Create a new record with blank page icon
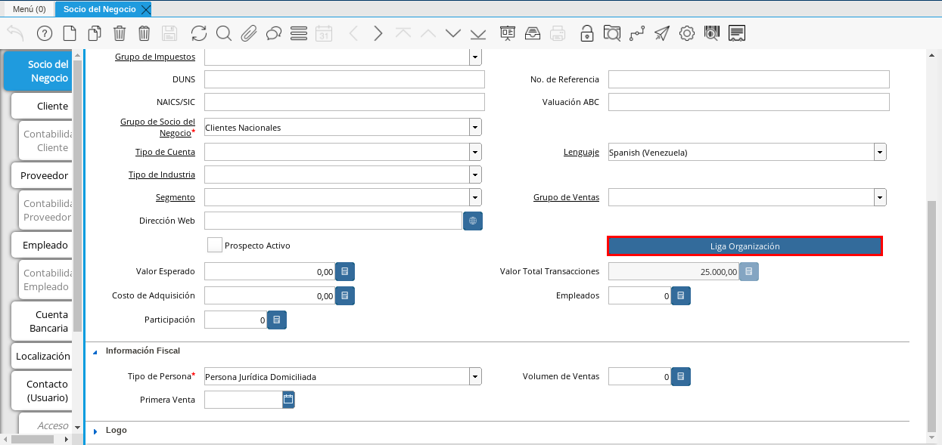Image resolution: width=942 pixels, height=445 pixels. (69, 33)
